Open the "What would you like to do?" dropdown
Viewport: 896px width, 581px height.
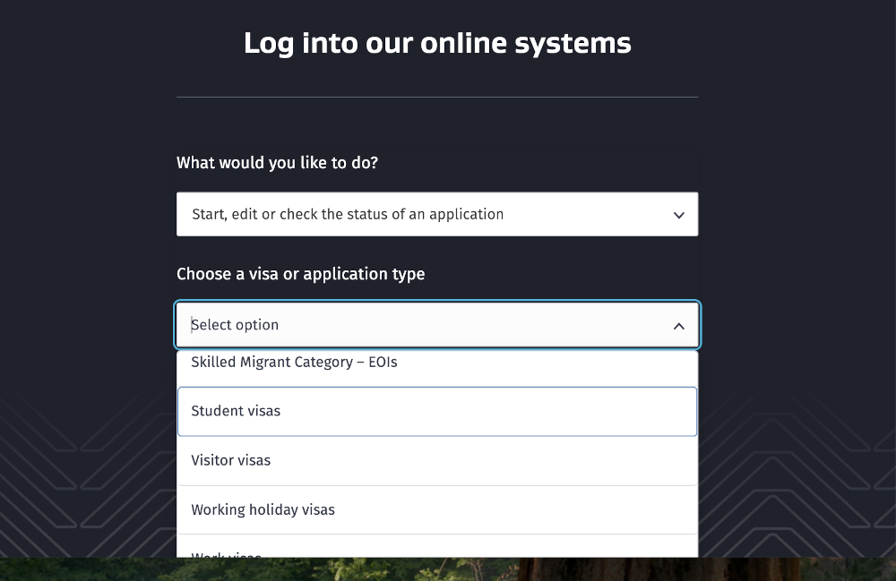click(x=436, y=215)
